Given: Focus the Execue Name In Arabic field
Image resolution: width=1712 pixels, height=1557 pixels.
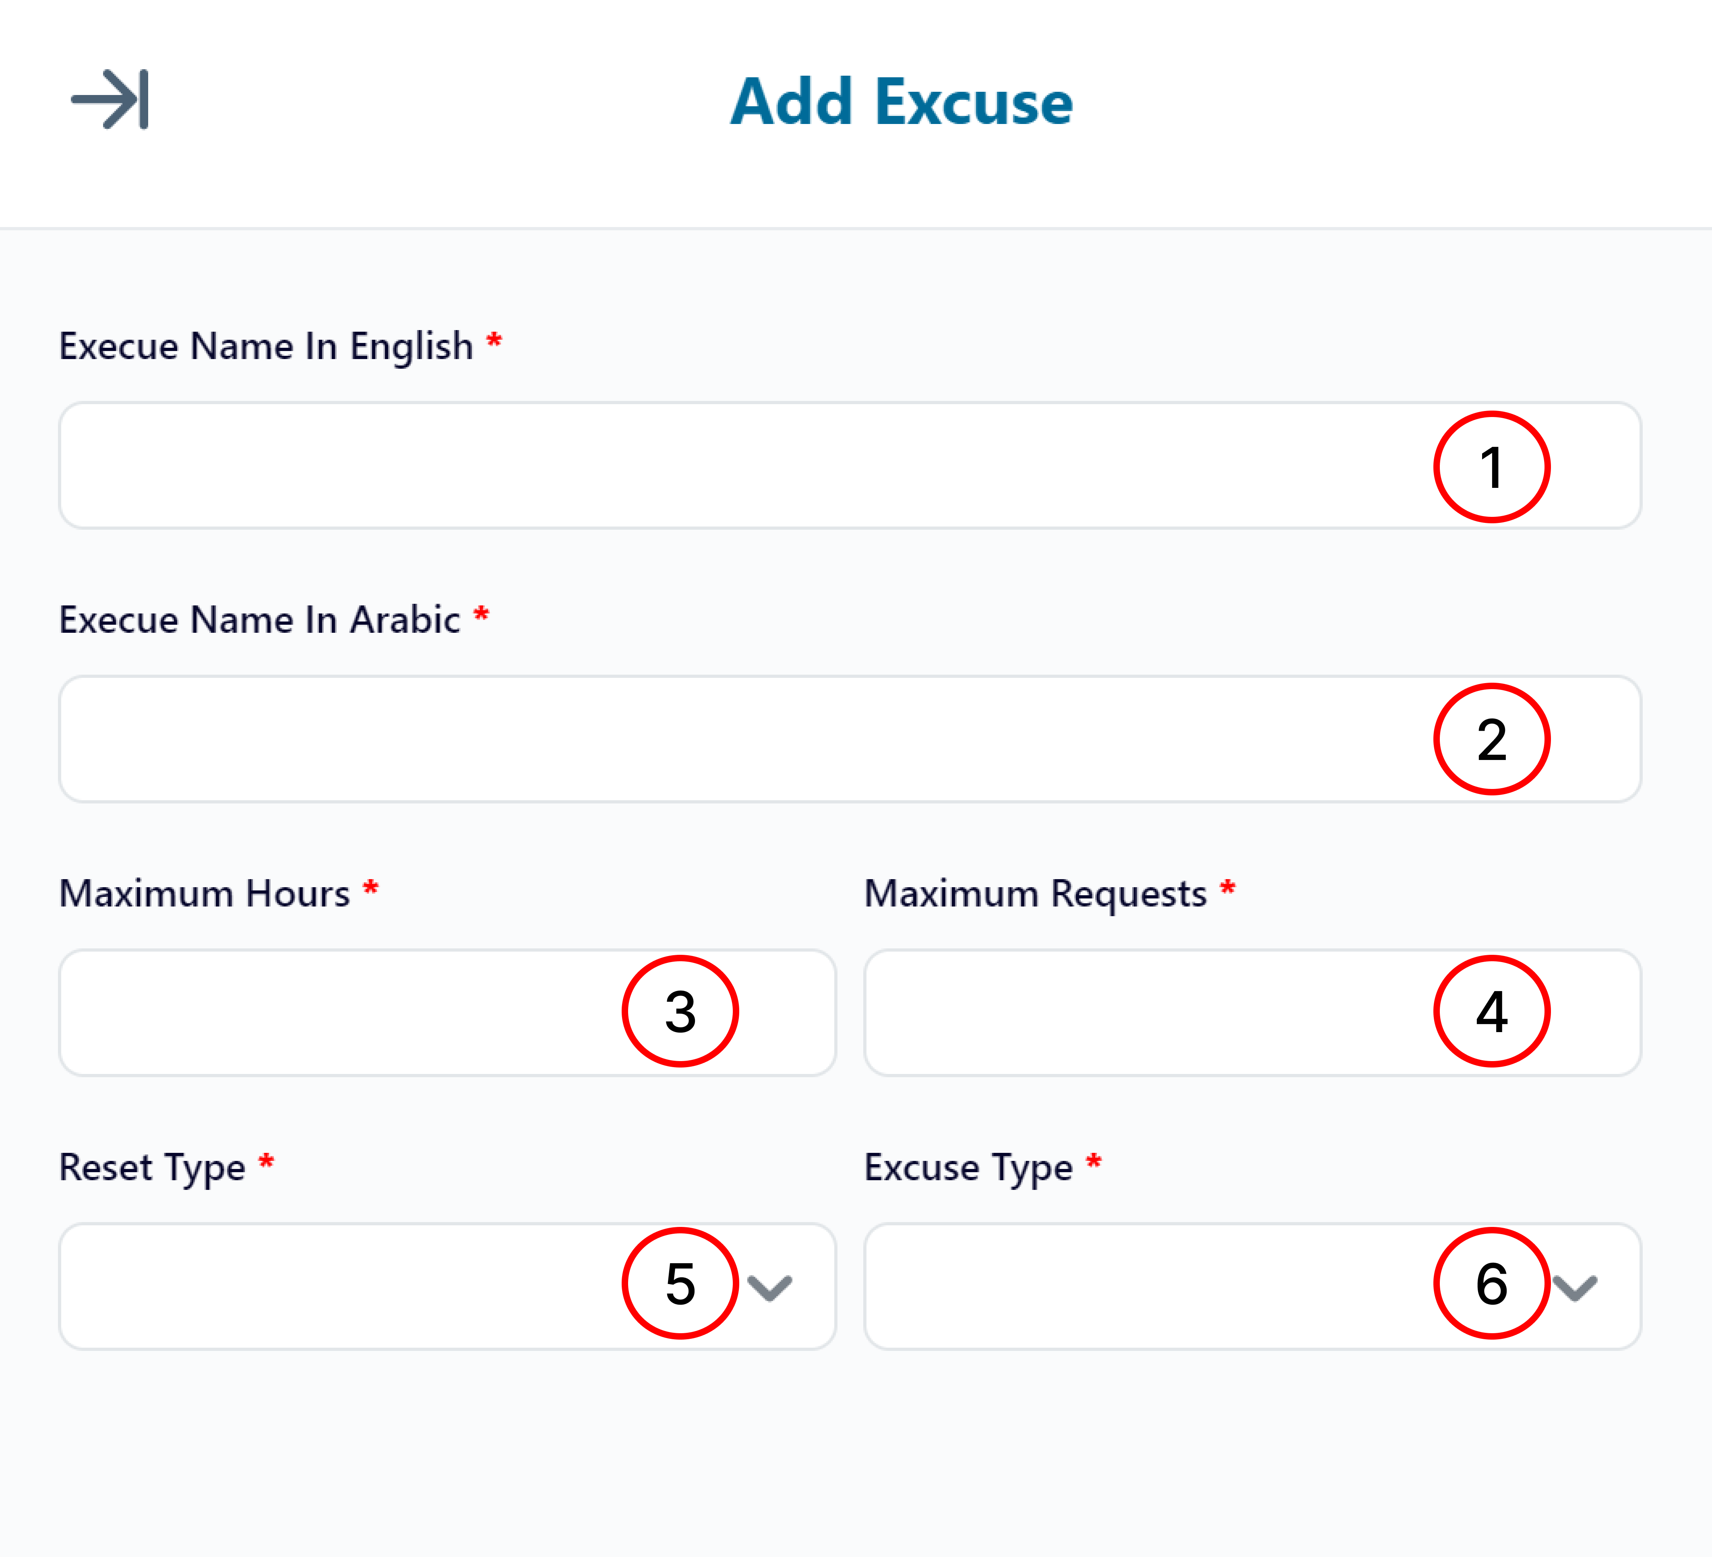Looking at the screenshot, I should [x=849, y=739].
